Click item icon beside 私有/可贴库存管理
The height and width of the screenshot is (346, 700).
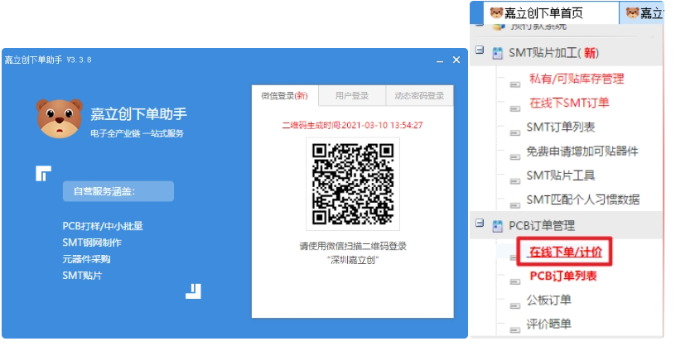pyautogui.click(x=515, y=84)
